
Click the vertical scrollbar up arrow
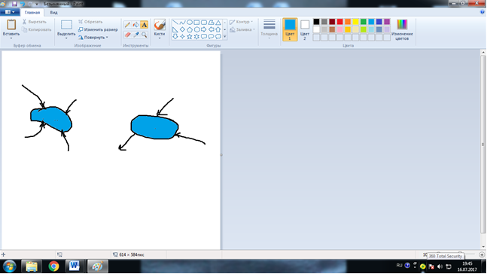483,53
